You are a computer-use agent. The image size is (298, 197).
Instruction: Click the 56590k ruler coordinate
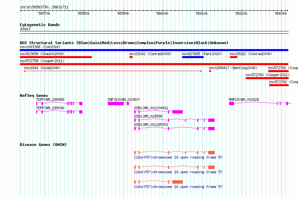[123, 13]
